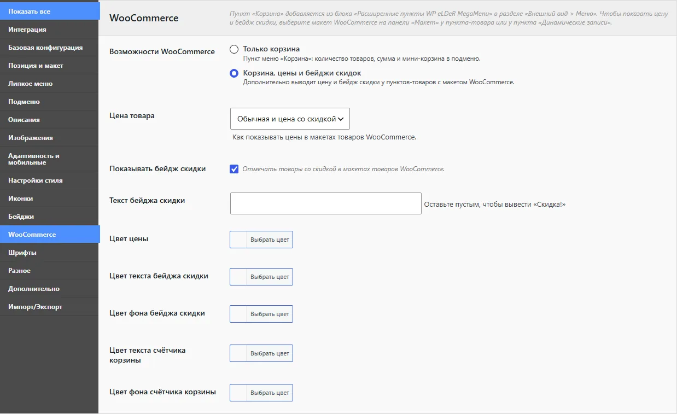Open the Шрифты section
Image resolution: width=677 pixels, height=414 pixels.
pyautogui.click(x=49, y=253)
